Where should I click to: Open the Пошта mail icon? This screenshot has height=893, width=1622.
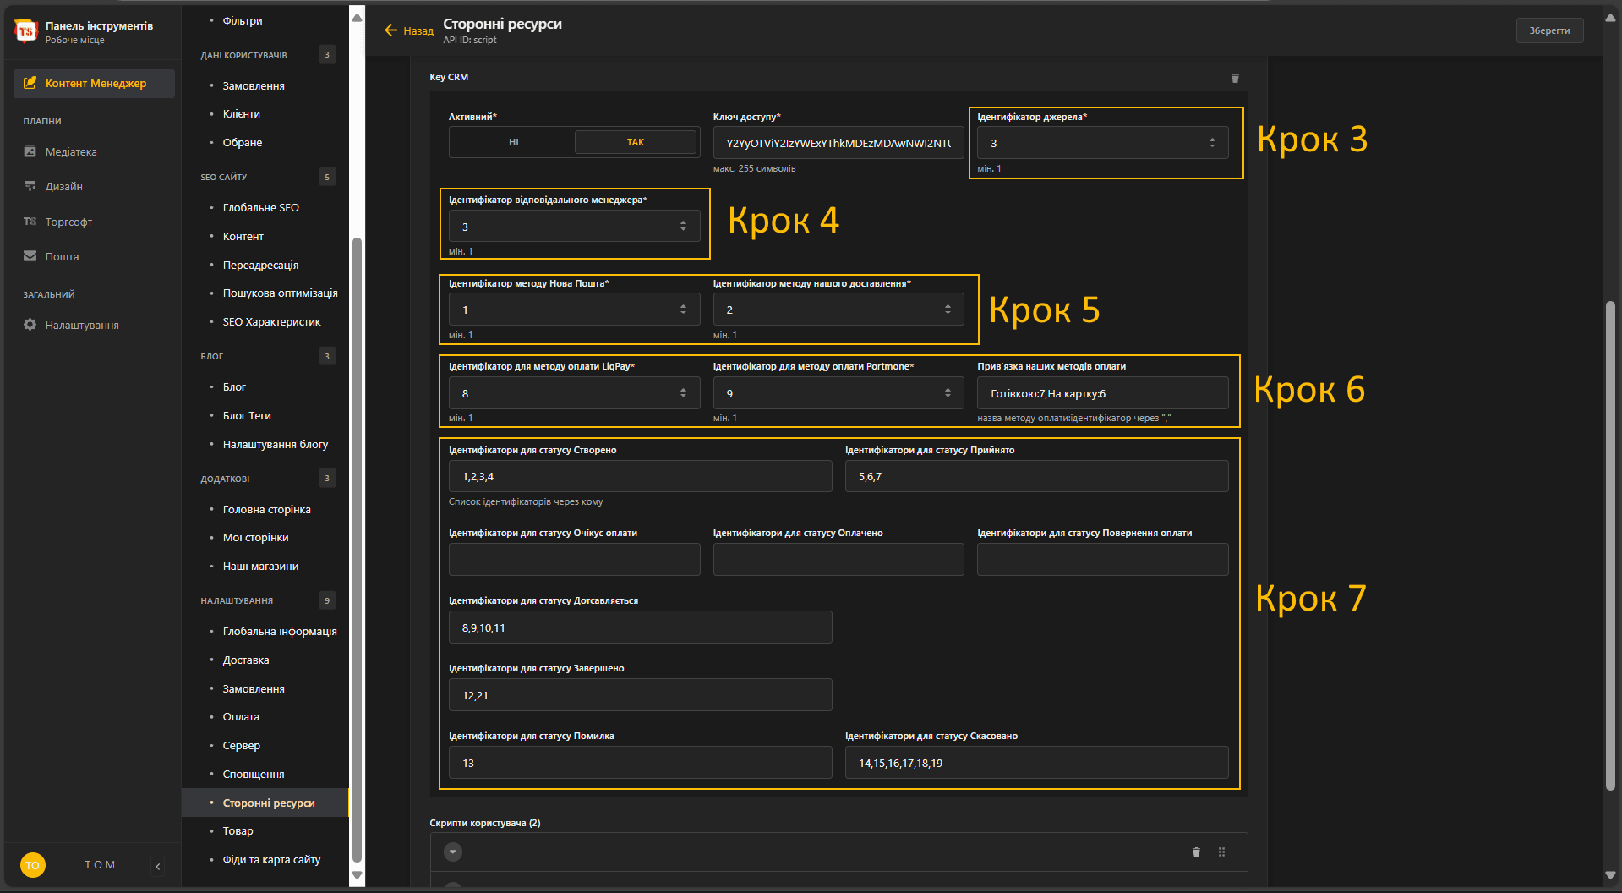pos(30,256)
